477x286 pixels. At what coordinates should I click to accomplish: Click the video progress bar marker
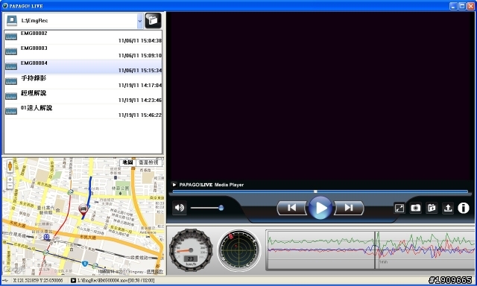click(x=315, y=191)
